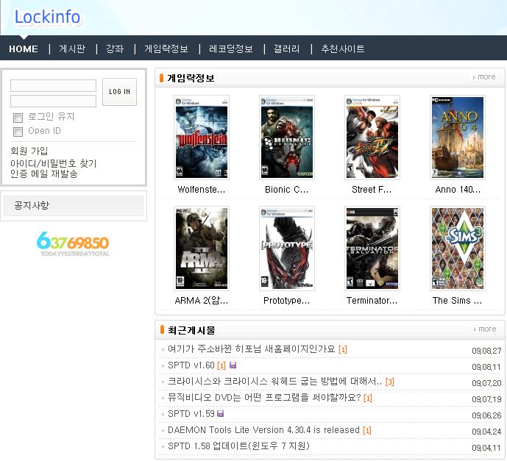Viewport: 507px width, 461px height.
Task: Open the 크라이시스와 크라이시스 워헤드 post
Action: pyautogui.click(x=275, y=382)
